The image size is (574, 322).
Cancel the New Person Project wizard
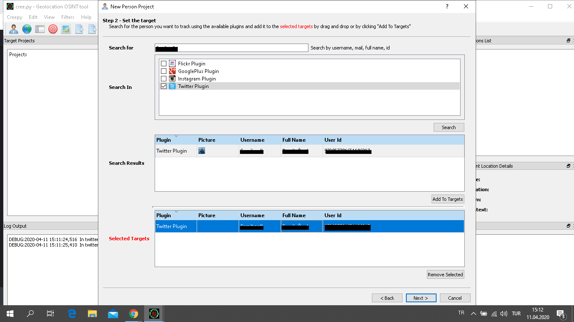(455, 298)
